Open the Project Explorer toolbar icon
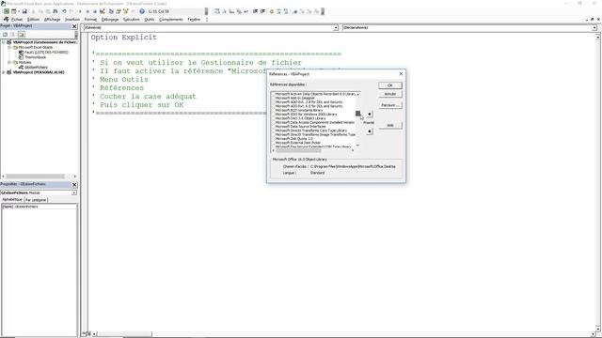Viewport: 602px width, 338px height. [111, 11]
